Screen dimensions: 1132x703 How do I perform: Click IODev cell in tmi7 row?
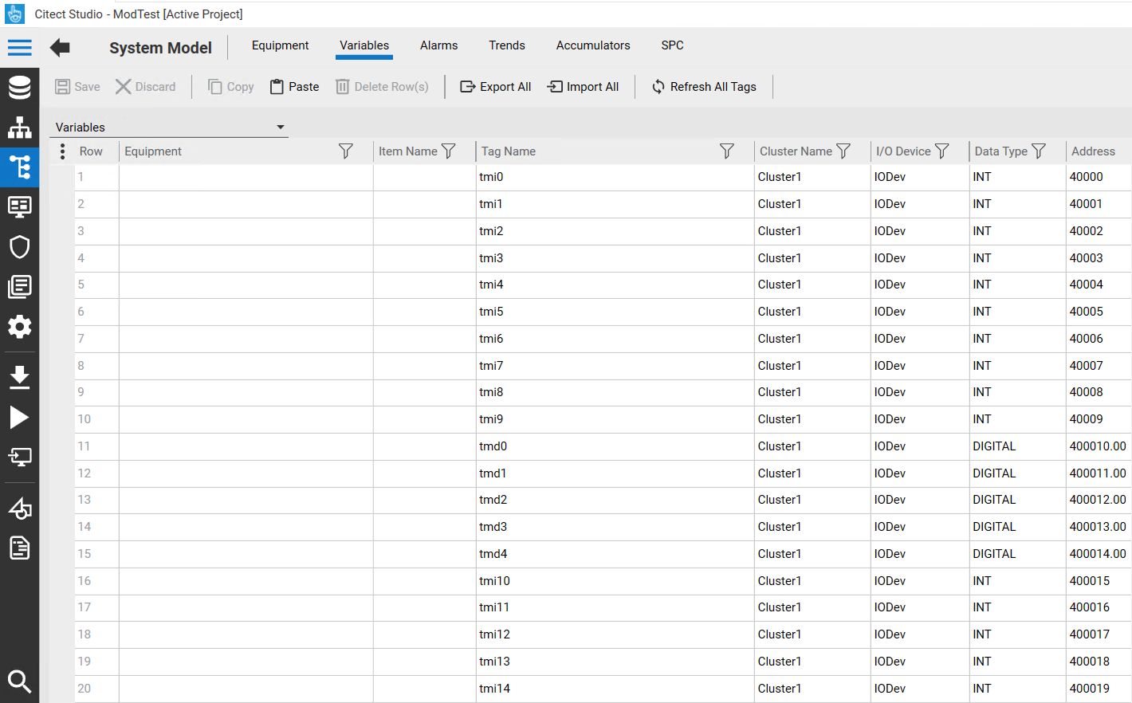coord(920,366)
